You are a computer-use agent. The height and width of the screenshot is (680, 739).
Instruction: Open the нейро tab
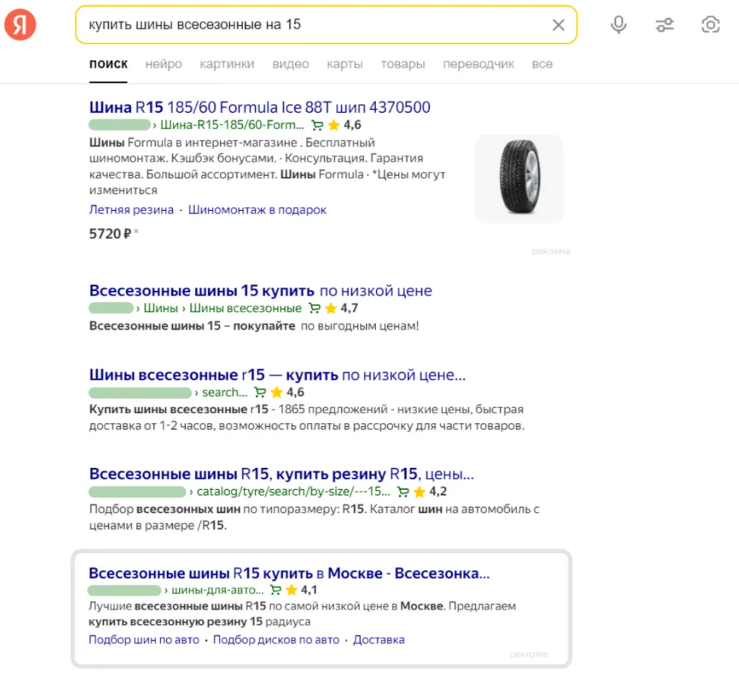[163, 64]
